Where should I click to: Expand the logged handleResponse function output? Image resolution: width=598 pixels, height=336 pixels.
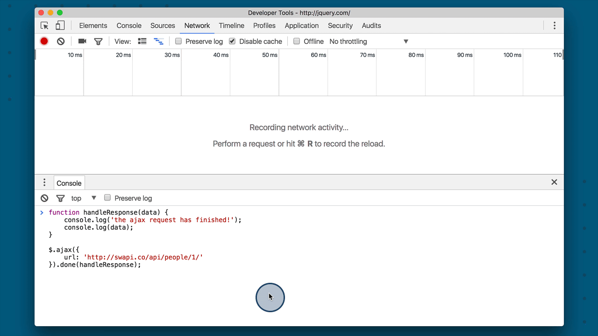pos(42,212)
